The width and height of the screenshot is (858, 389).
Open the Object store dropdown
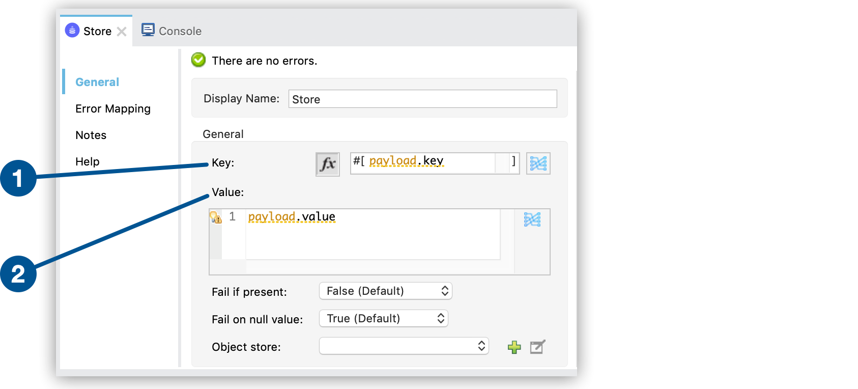(x=404, y=346)
